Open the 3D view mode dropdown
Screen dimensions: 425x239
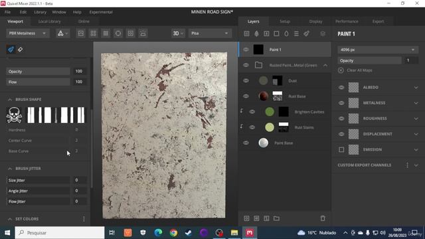(x=178, y=33)
